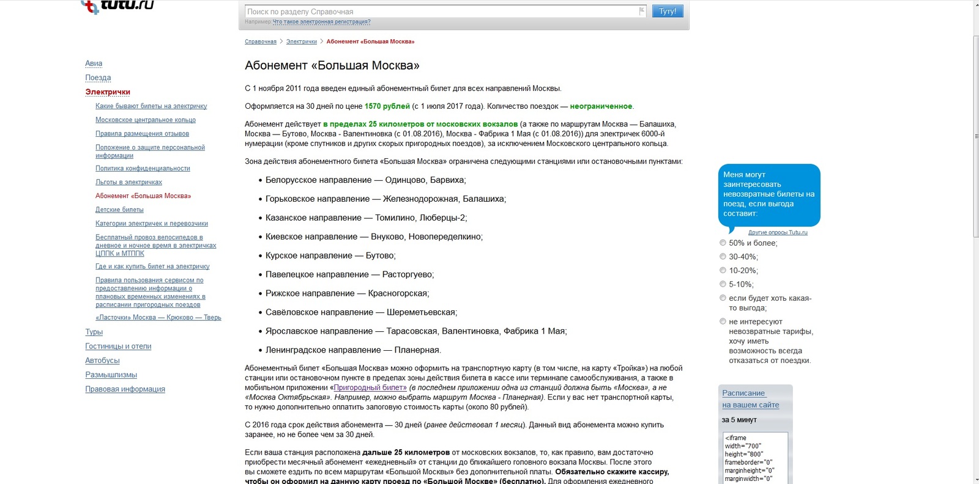Click the Курское направление list item

[330, 256]
